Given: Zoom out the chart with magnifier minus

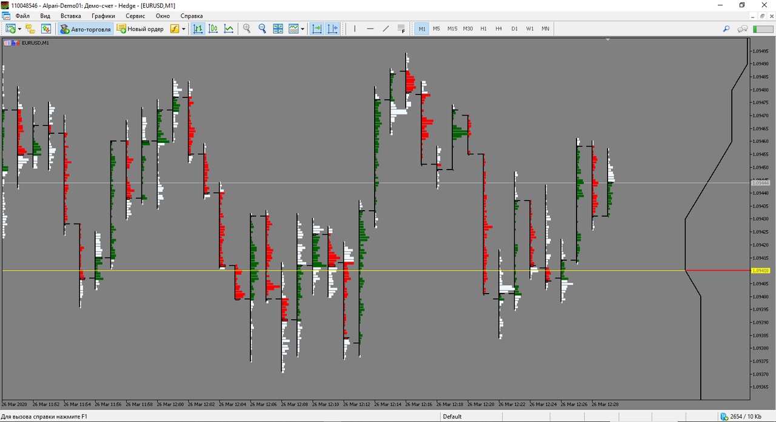Looking at the screenshot, I should pyautogui.click(x=263, y=28).
